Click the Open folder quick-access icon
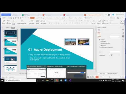This screenshot has height=94, width=126. (11, 18)
